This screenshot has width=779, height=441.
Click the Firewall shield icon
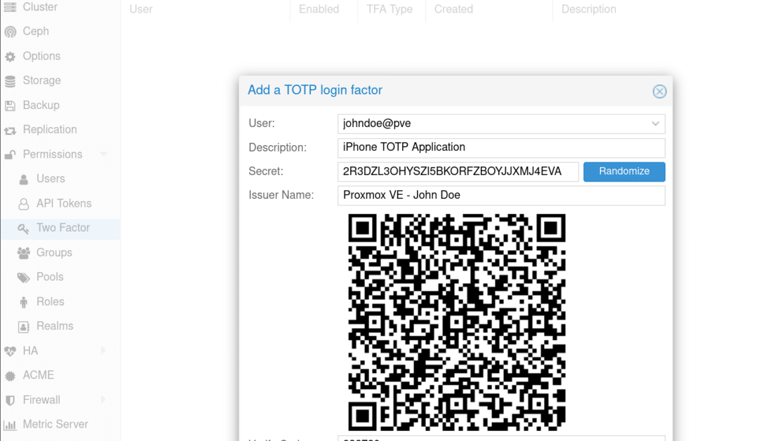[x=10, y=400]
